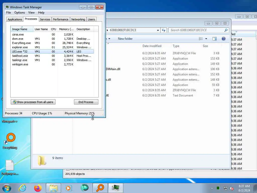The image size is (257, 193).
Task: Select the LB3.exe *32 process
Action: [x=52, y=52]
